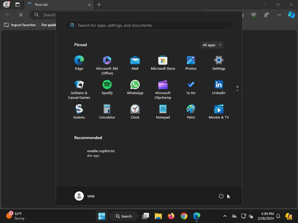Click the Start menu search field
The width and height of the screenshot is (298, 223).
point(149,25)
